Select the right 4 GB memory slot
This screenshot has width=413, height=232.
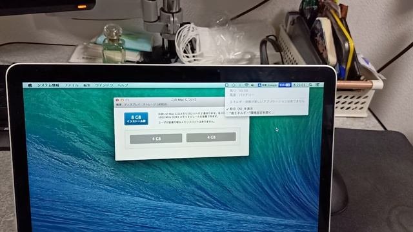point(211,137)
